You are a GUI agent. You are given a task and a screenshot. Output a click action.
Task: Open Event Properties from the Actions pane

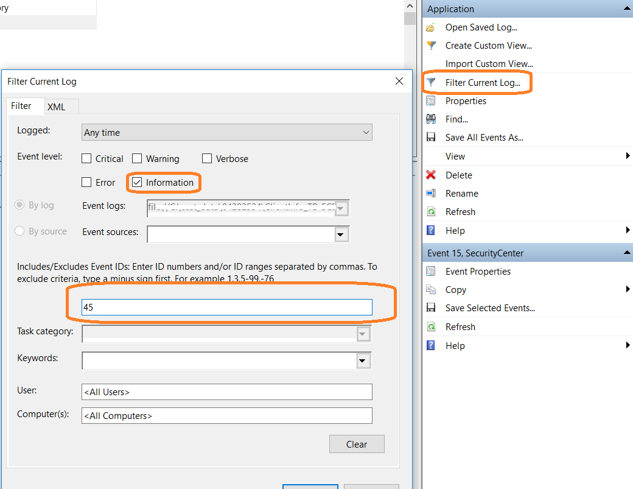click(478, 271)
